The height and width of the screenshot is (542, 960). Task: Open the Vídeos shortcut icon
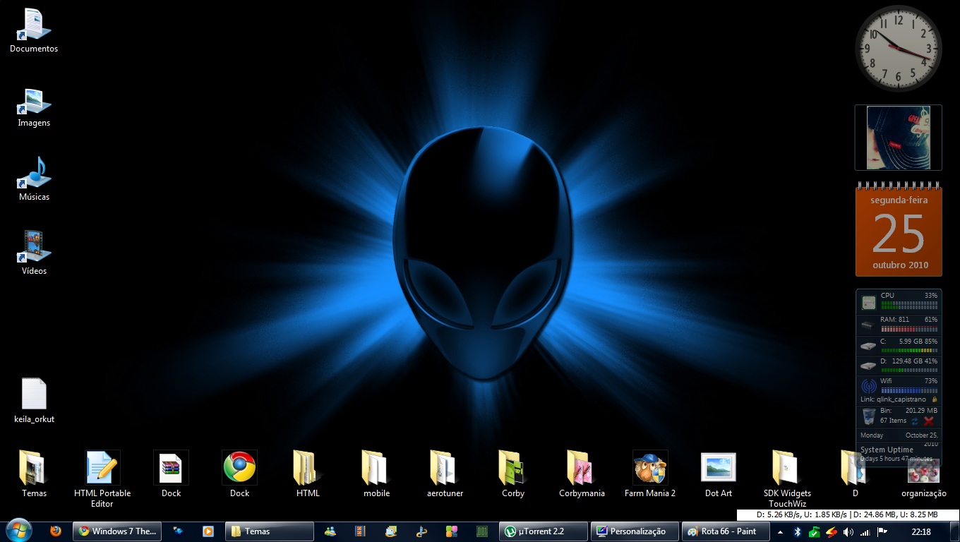point(34,247)
